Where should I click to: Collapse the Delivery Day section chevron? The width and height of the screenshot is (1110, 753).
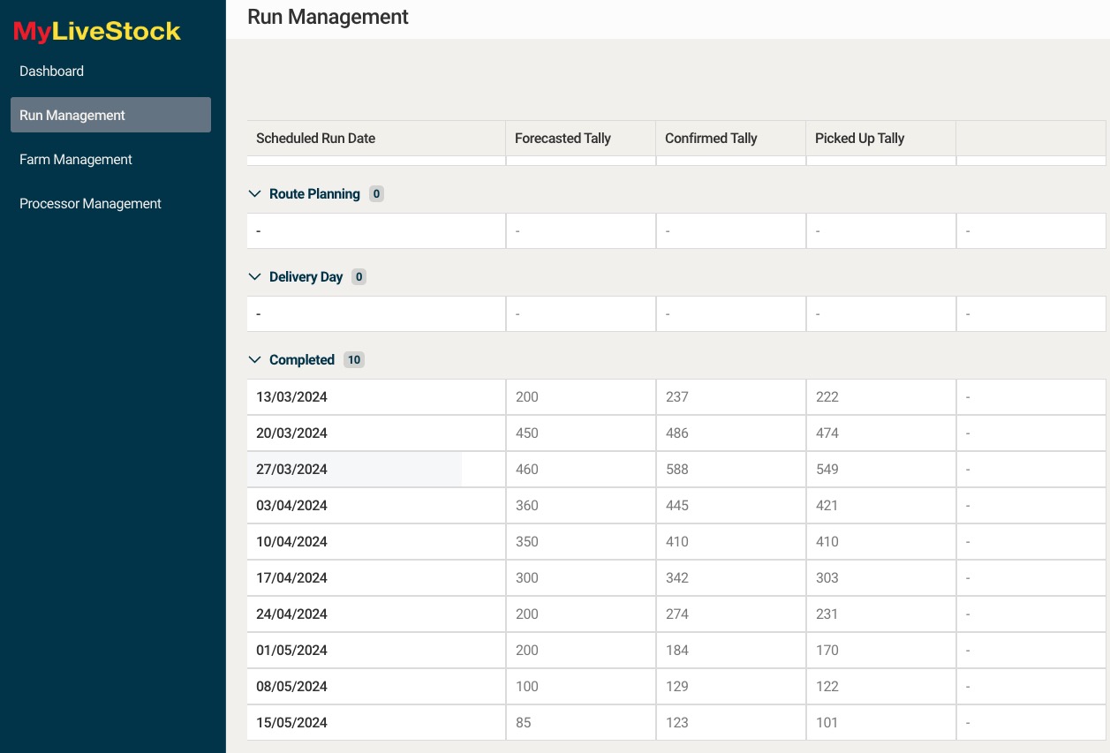(255, 277)
